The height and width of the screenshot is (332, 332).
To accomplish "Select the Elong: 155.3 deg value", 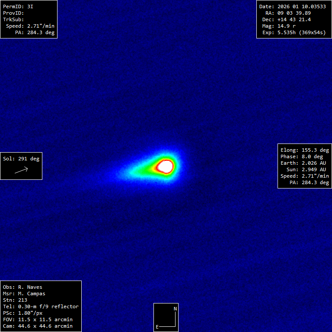I will coord(304,150).
